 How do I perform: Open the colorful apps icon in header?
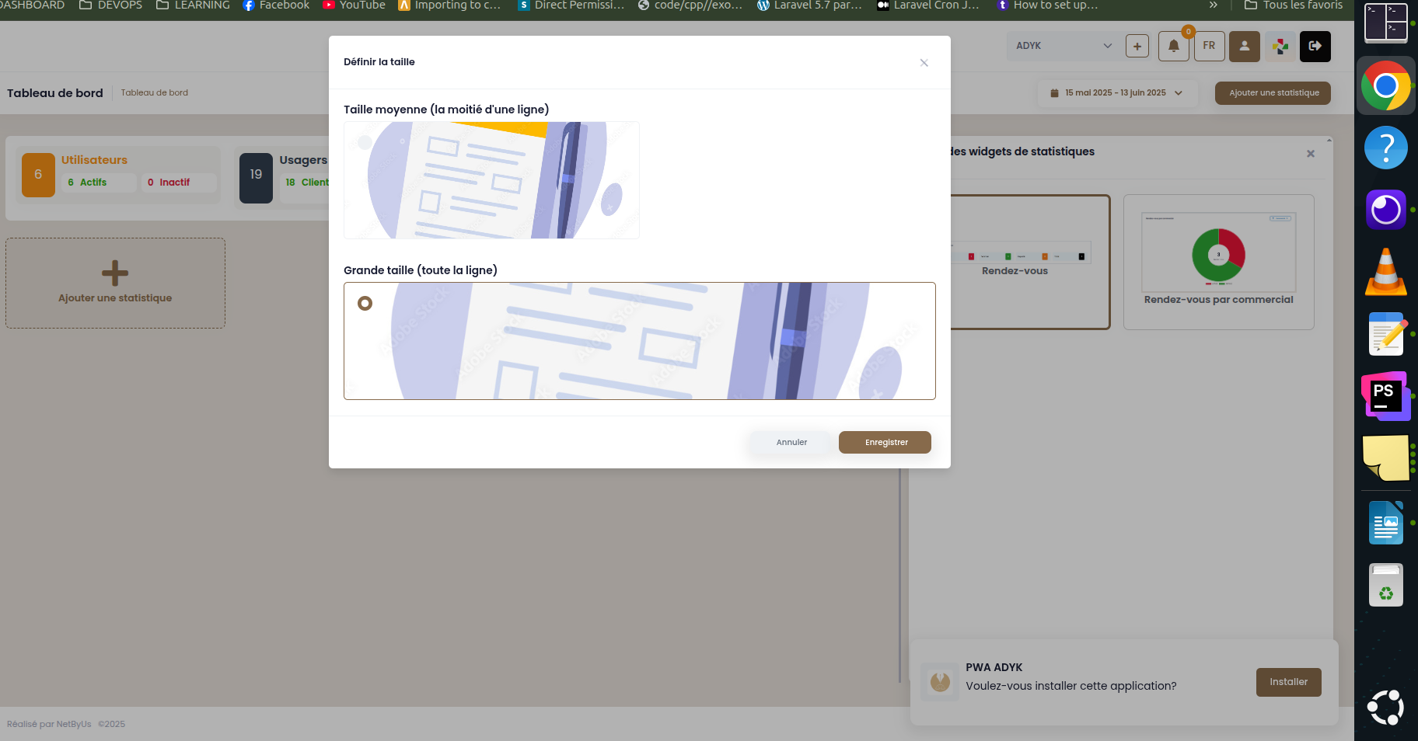click(1280, 46)
